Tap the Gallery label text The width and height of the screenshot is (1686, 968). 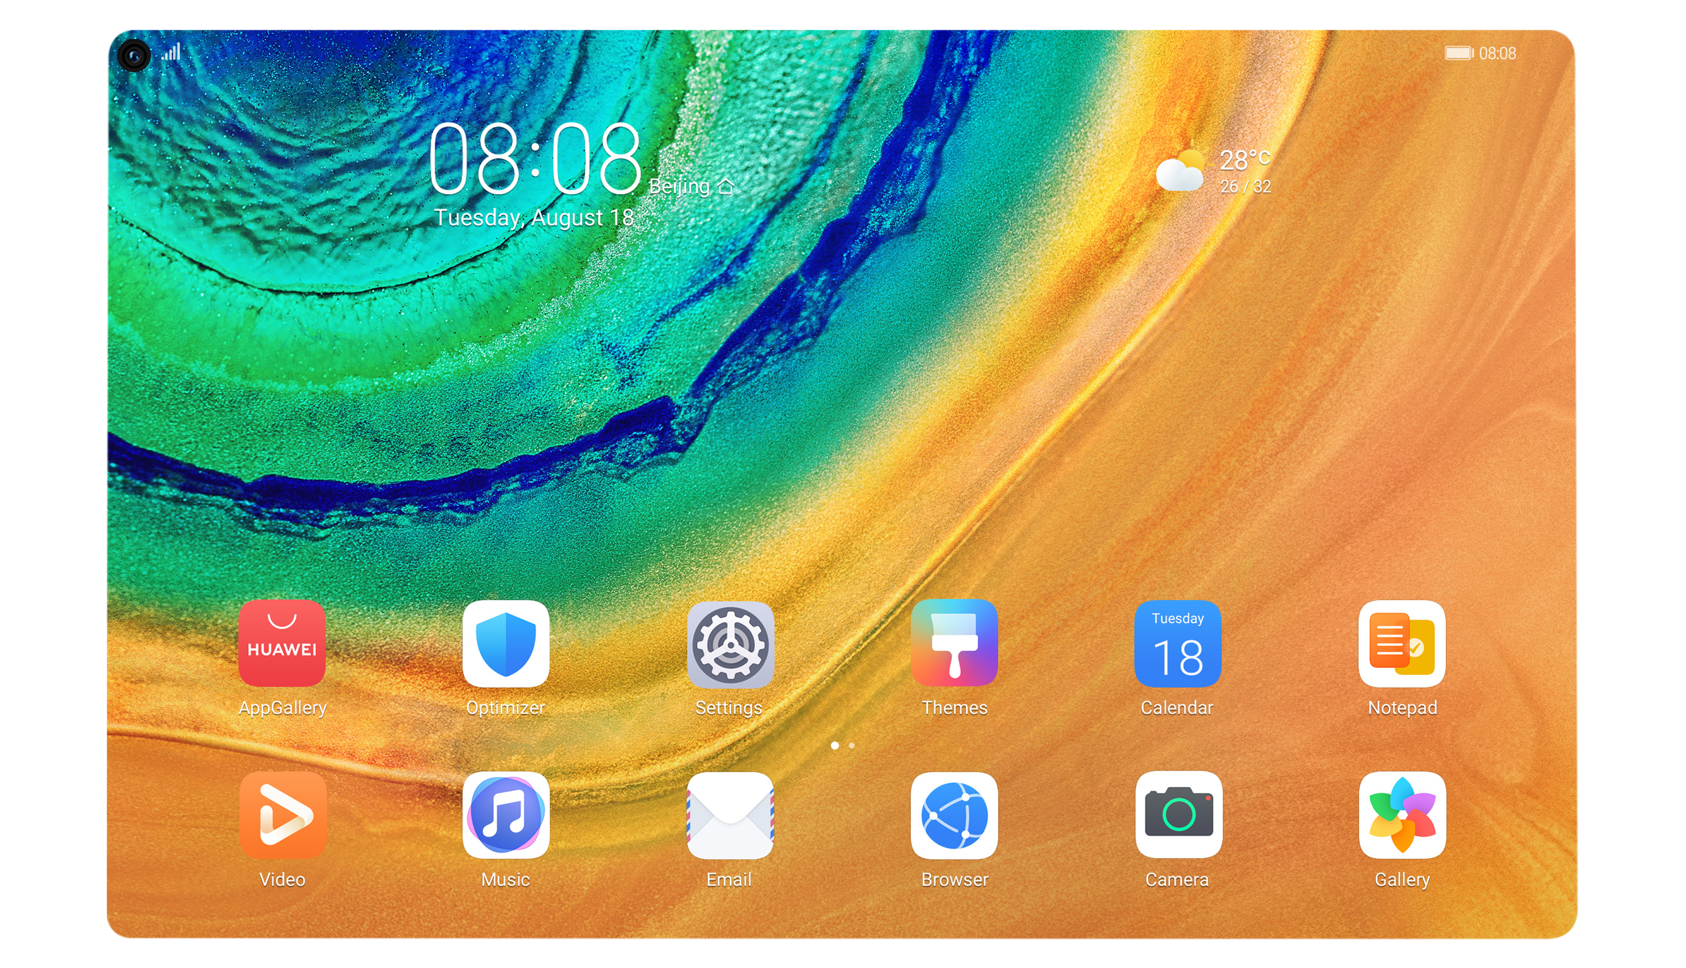point(1402,880)
